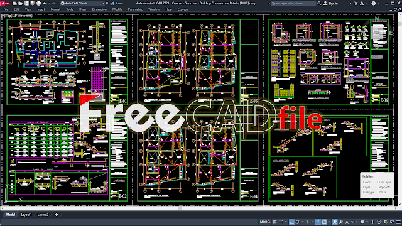The height and width of the screenshot is (226, 402).
Task: Click the search magnifier icon
Action: pyautogui.click(x=319, y=3)
